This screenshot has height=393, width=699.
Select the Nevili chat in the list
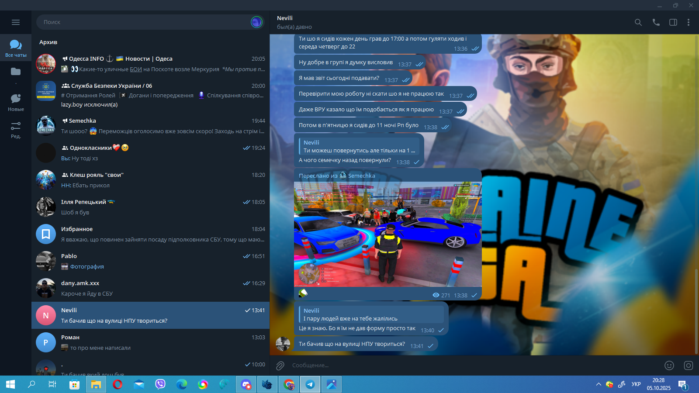point(150,315)
